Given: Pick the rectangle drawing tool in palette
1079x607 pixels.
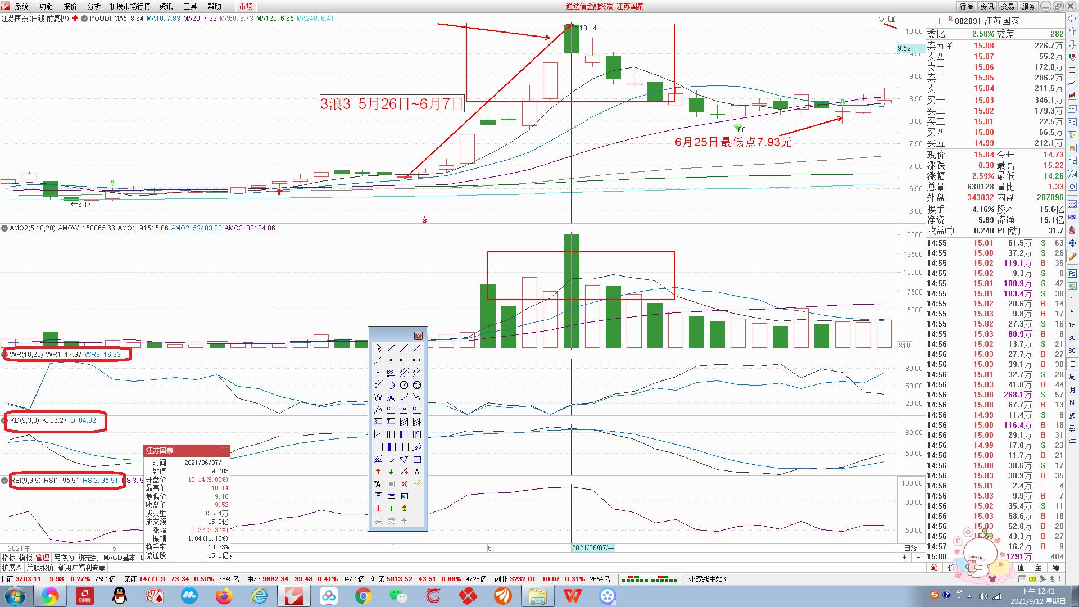Looking at the screenshot, I should [x=417, y=459].
